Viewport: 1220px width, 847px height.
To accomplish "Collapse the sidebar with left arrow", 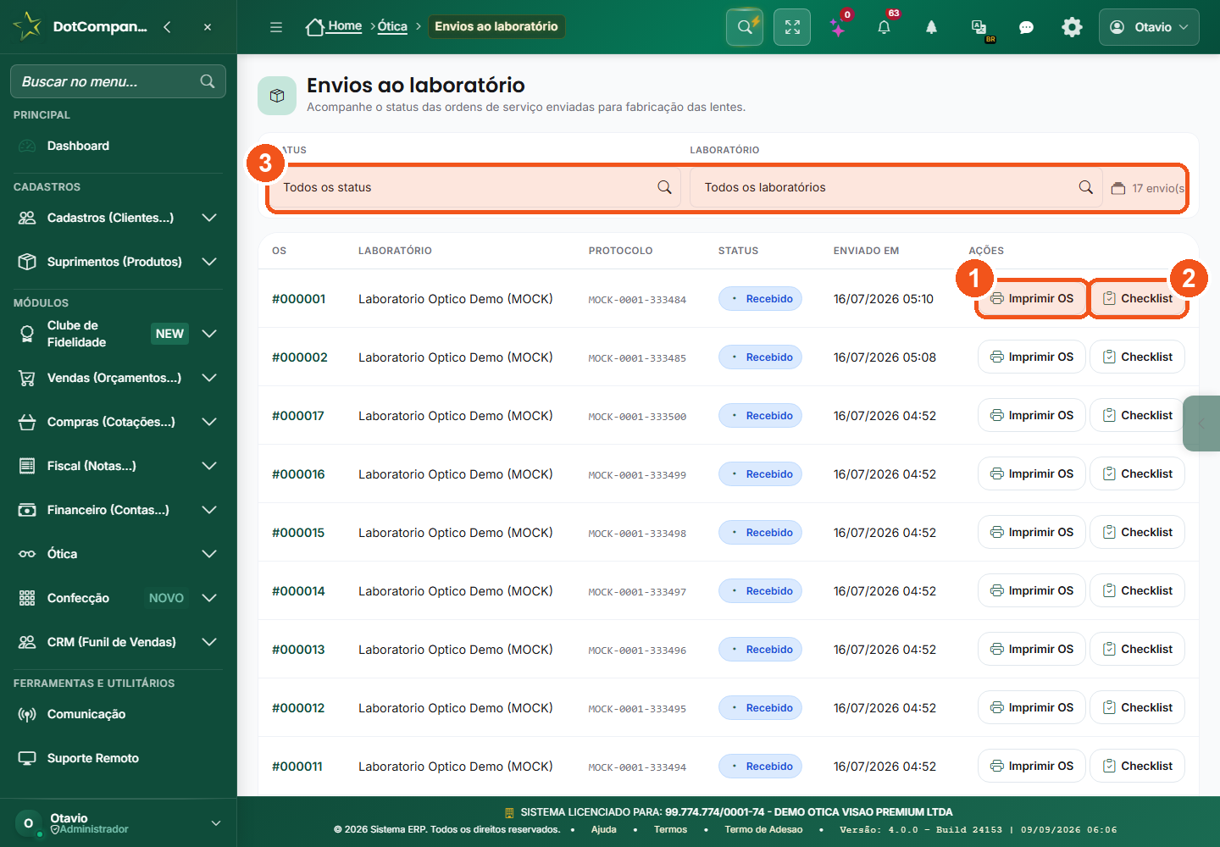I will [167, 27].
